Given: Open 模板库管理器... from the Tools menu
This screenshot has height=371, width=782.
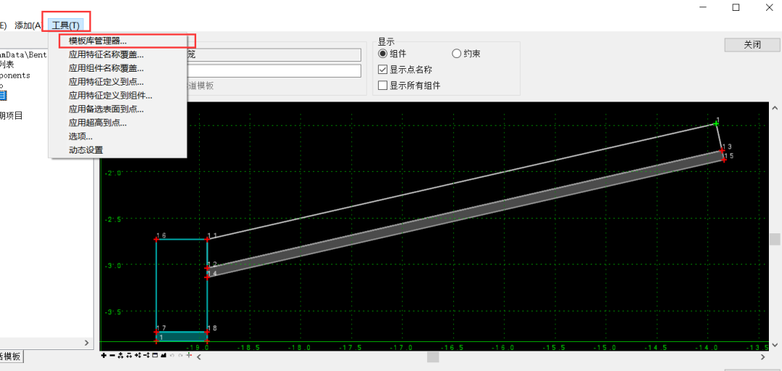Looking at the screenshot, I should pyautogui.click(x=98, y=41).
